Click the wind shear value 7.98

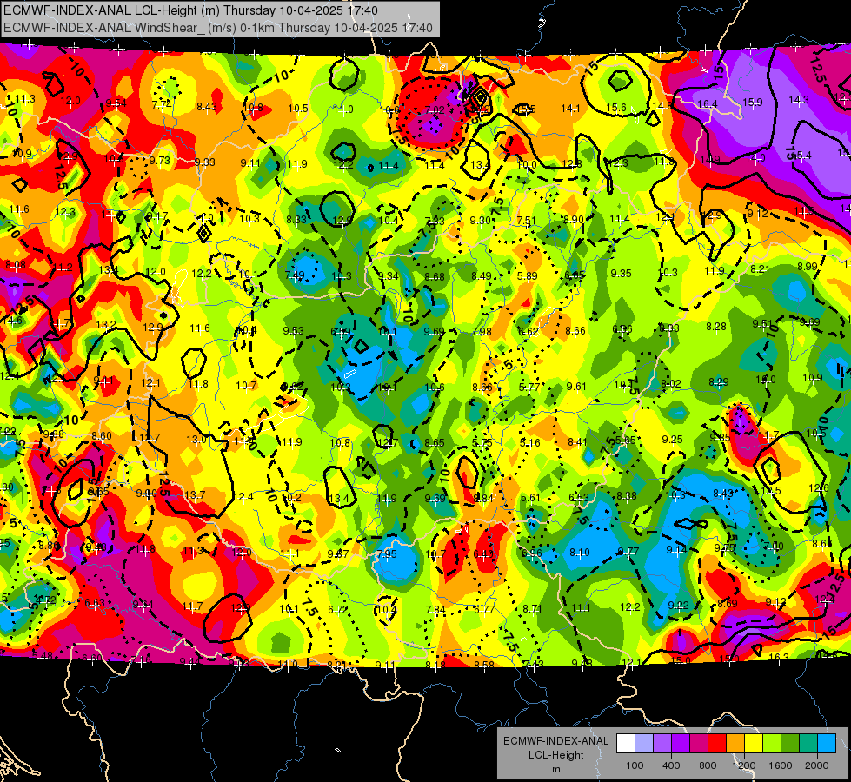point(482,331)
